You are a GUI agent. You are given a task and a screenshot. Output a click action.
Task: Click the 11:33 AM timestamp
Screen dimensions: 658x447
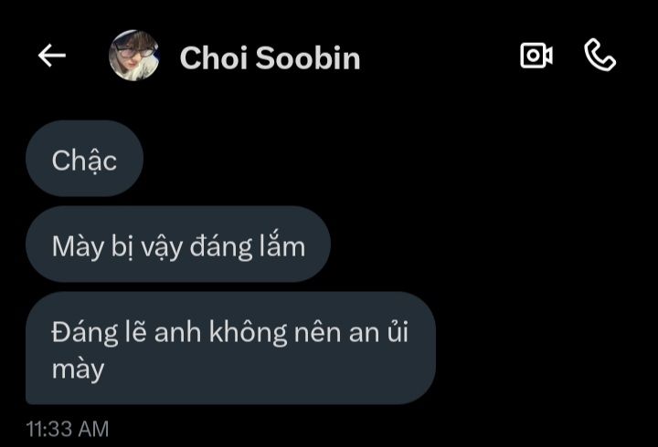tap(68, 429)
